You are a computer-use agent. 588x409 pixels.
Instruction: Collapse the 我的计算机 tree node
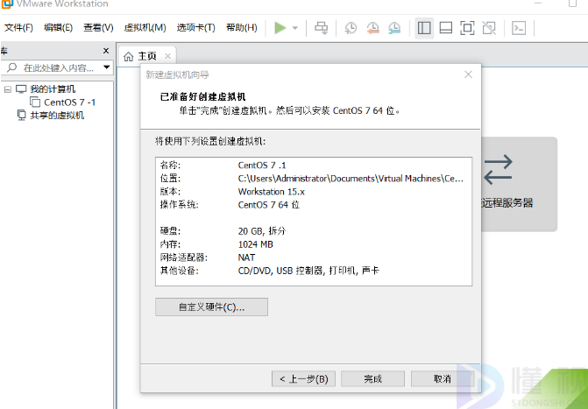pos(8,89)
